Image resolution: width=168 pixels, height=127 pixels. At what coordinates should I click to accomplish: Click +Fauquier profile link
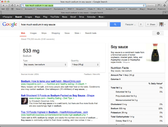point(7,17)
